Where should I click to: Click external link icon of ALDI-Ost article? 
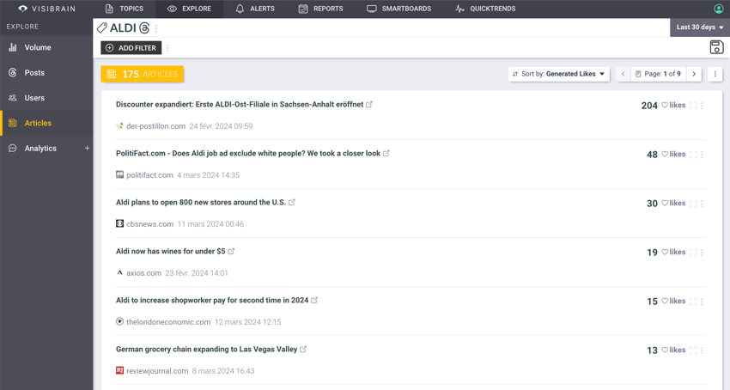[369, 105]
